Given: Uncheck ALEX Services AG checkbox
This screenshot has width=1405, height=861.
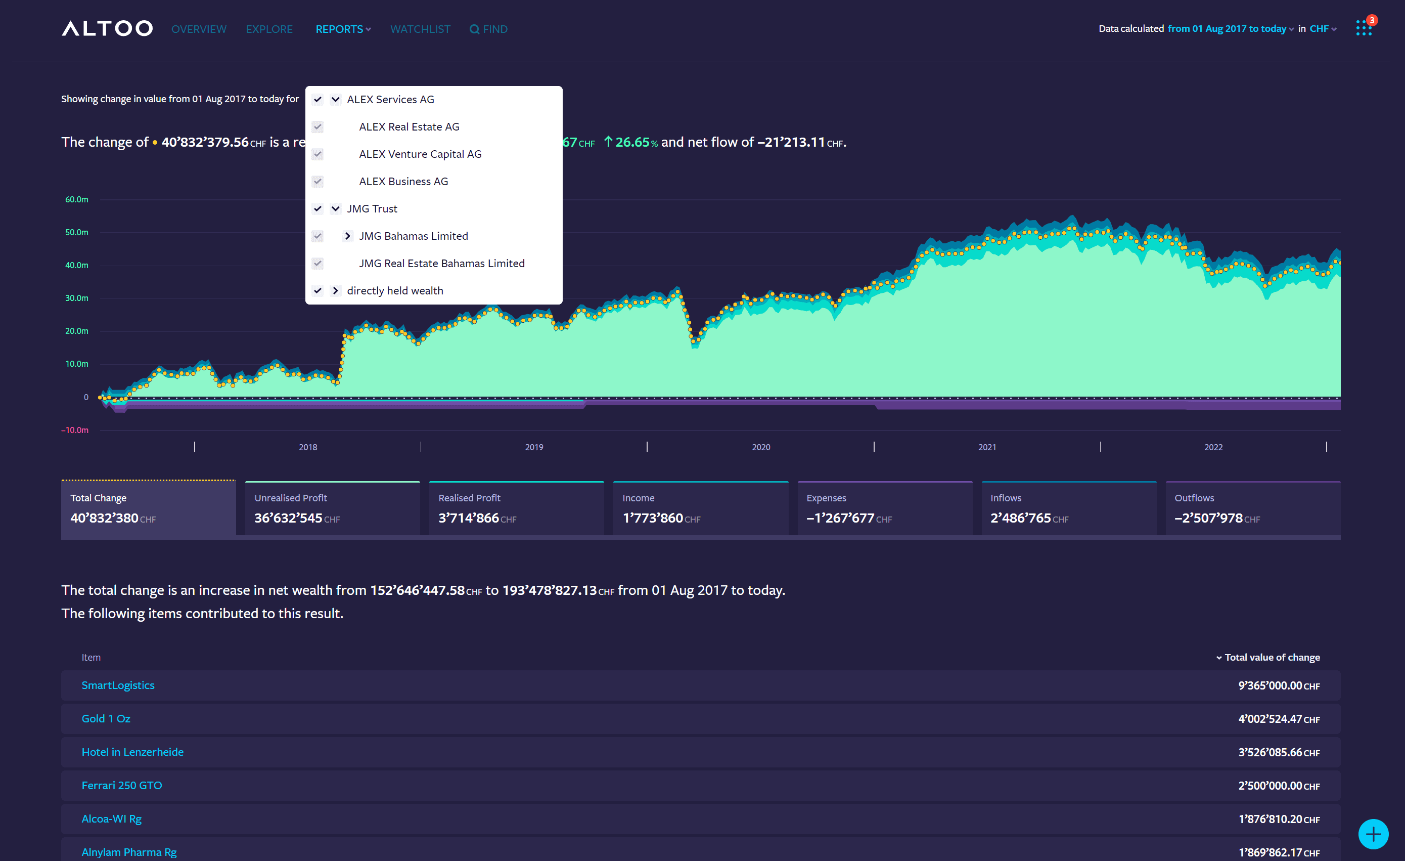Looking at the screenshot, I should [x=318, y=99].
